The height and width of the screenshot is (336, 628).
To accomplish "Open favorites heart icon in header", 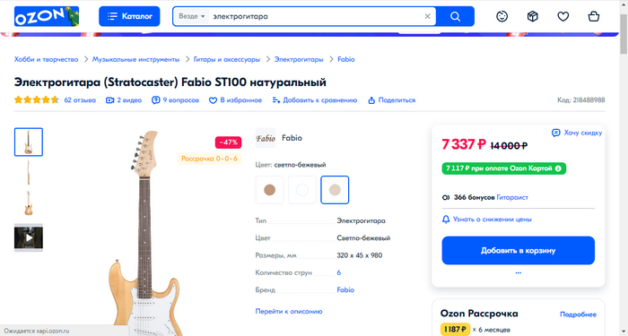I will tap(563, 16).
